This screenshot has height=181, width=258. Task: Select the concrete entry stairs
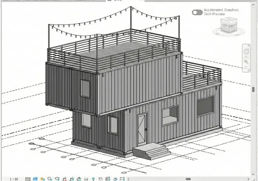(x=151, y=151)
